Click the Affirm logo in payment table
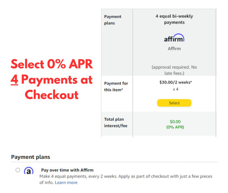This screenshot has width=228, height=193. (174, 38)
